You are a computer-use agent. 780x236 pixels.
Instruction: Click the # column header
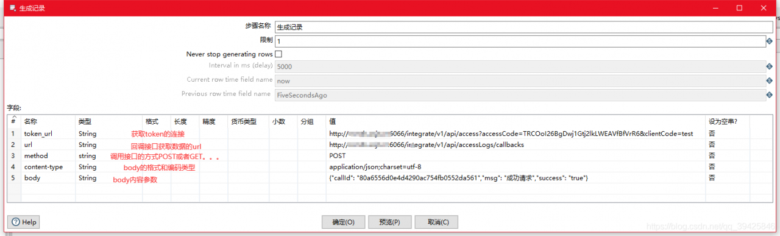coord(14,121)
